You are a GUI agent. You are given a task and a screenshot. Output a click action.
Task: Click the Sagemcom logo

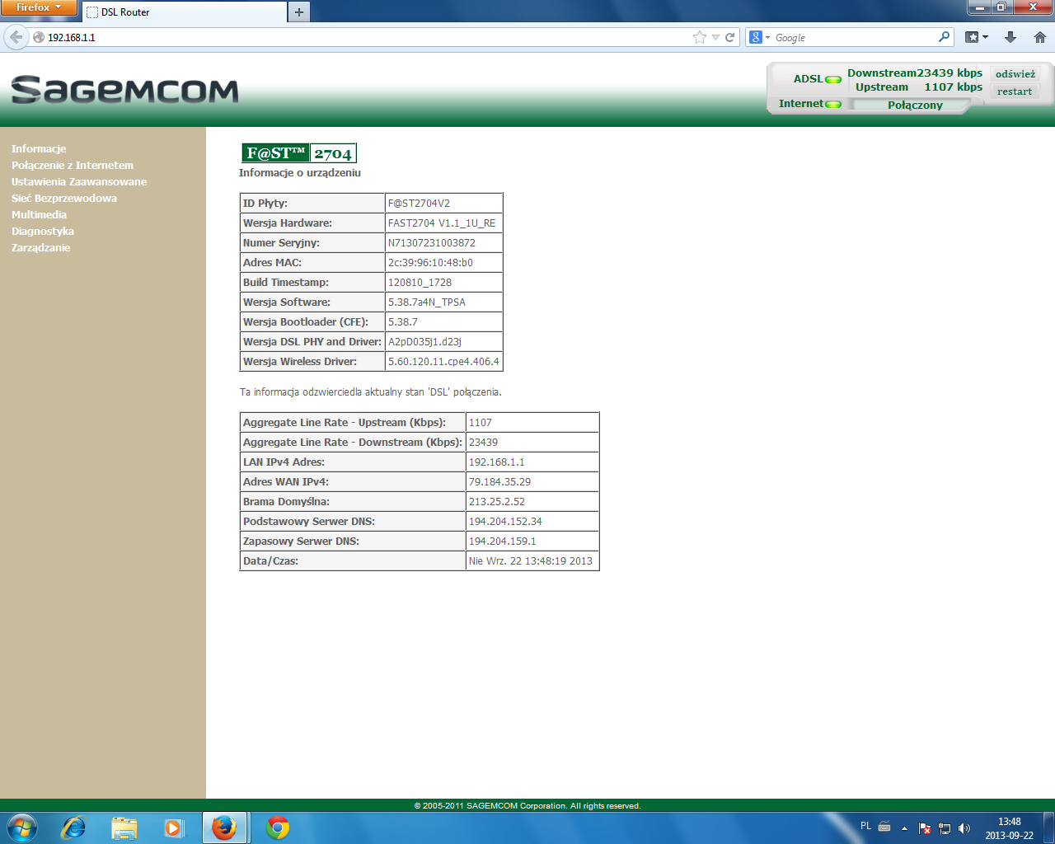click(x=124, y=89)
